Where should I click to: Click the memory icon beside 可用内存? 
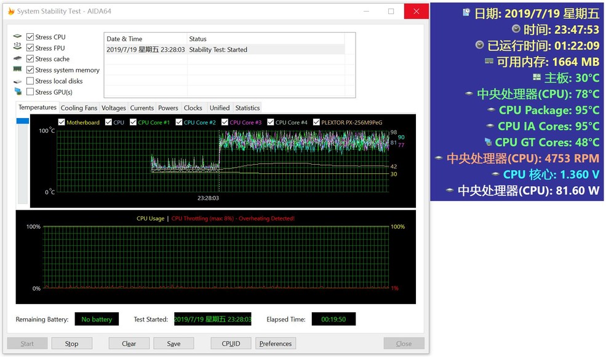point(489,61)
